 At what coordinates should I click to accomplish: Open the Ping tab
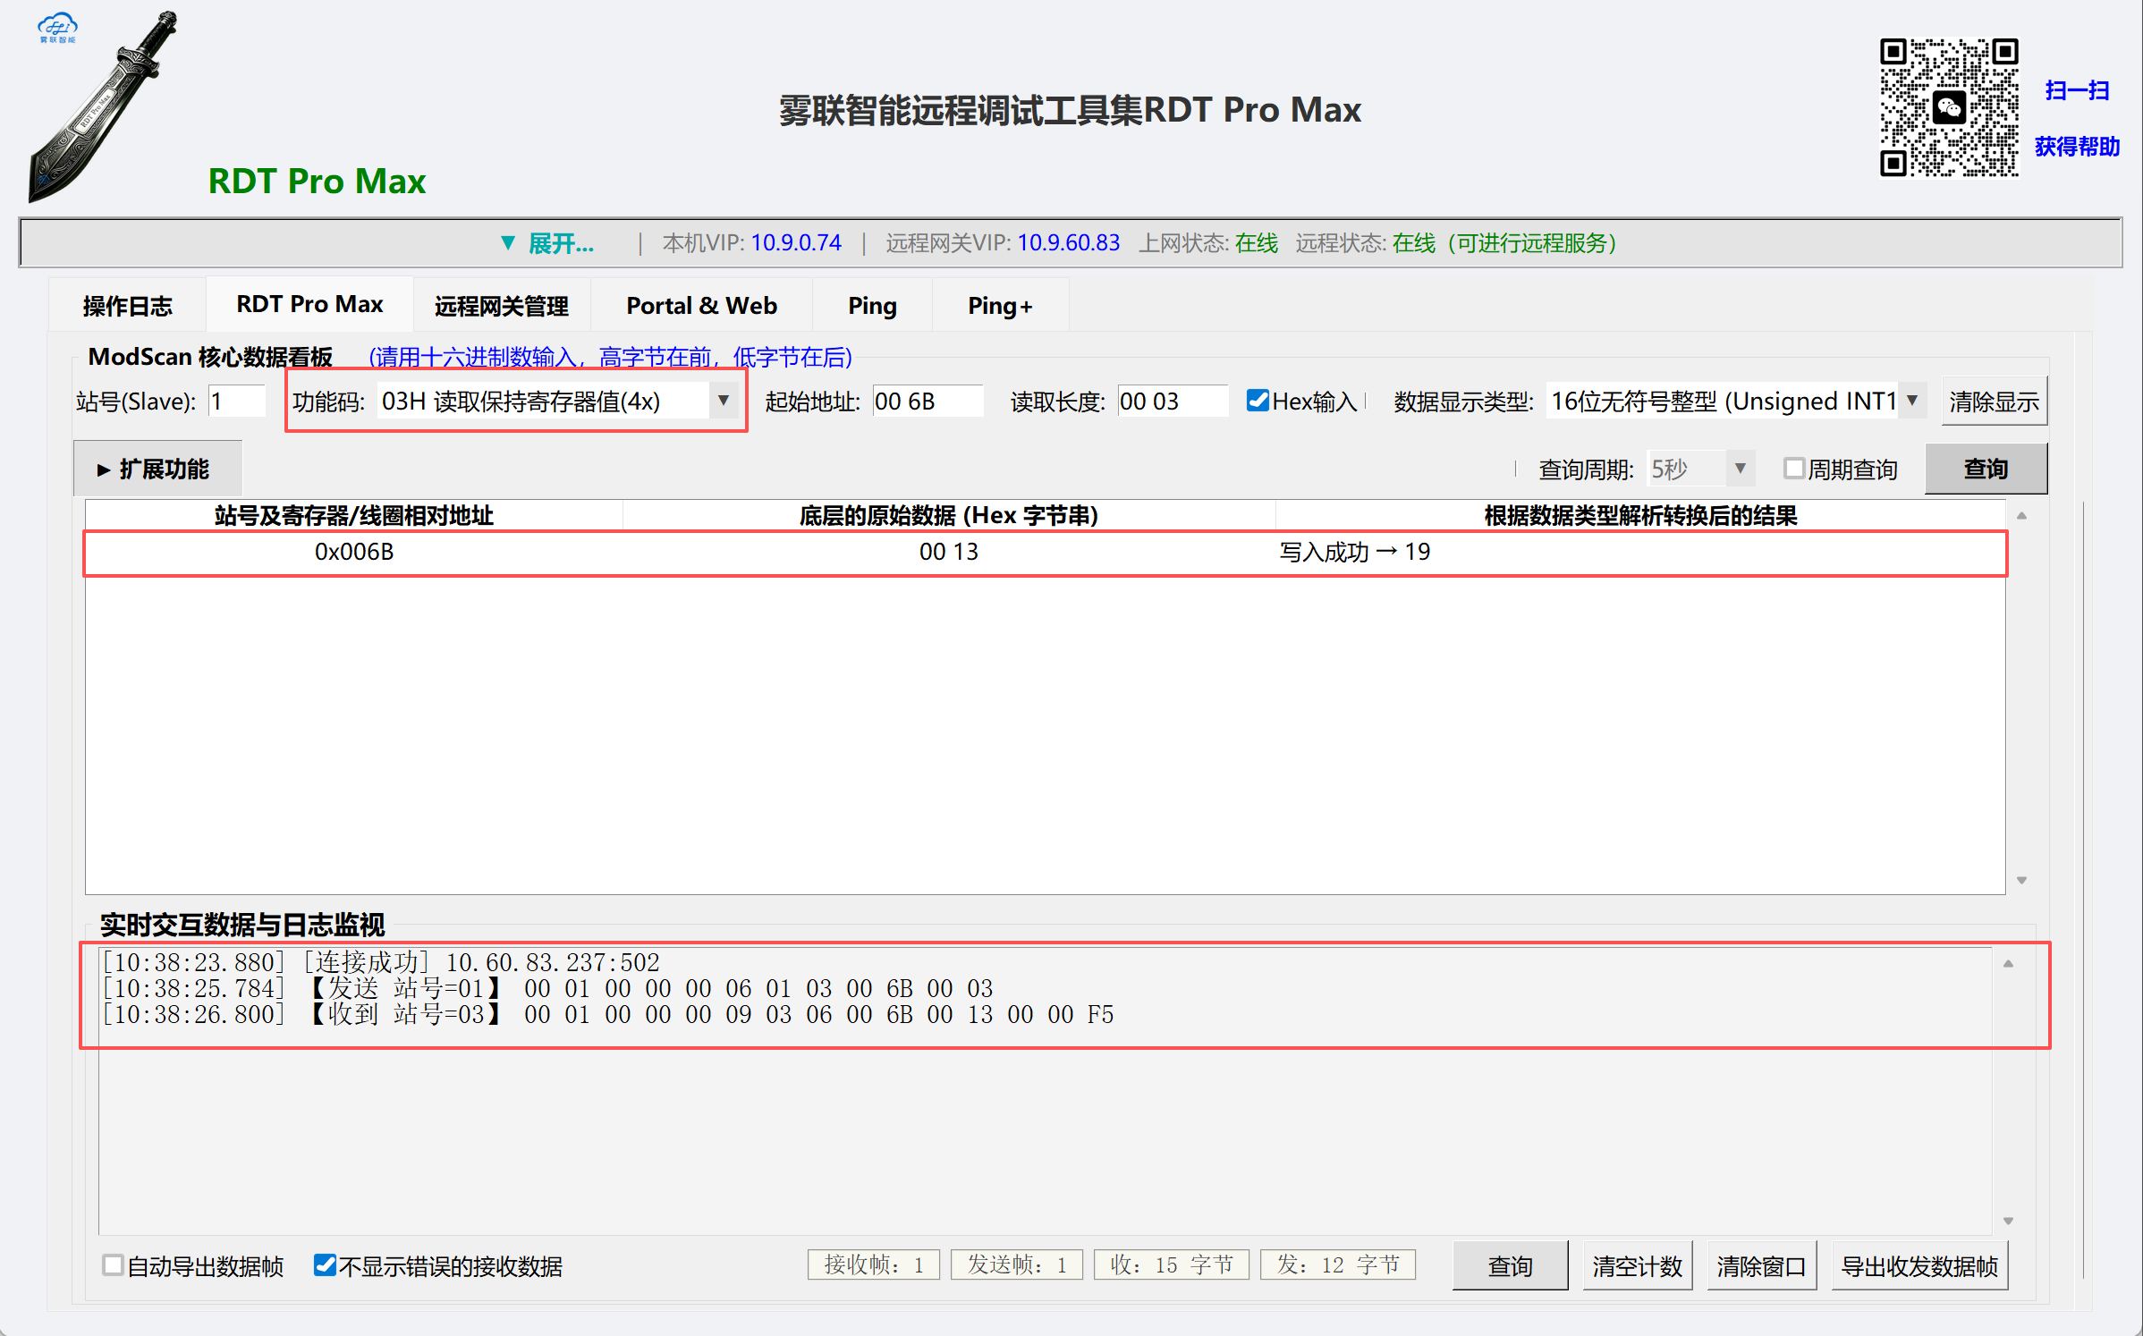pyautogui.click(x=872, y=306)
